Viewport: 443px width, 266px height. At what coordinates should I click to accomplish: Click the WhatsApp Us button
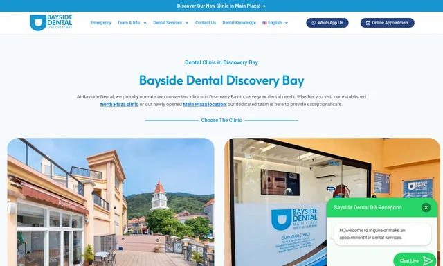pos(327,23)
